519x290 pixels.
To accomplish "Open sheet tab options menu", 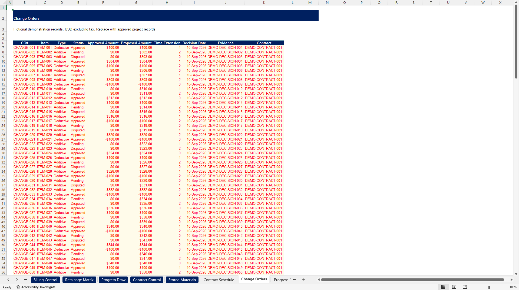I will point(312,280).
